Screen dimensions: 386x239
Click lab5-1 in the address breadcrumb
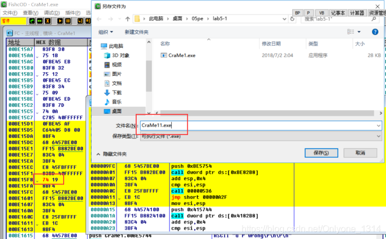coord(220,19)
